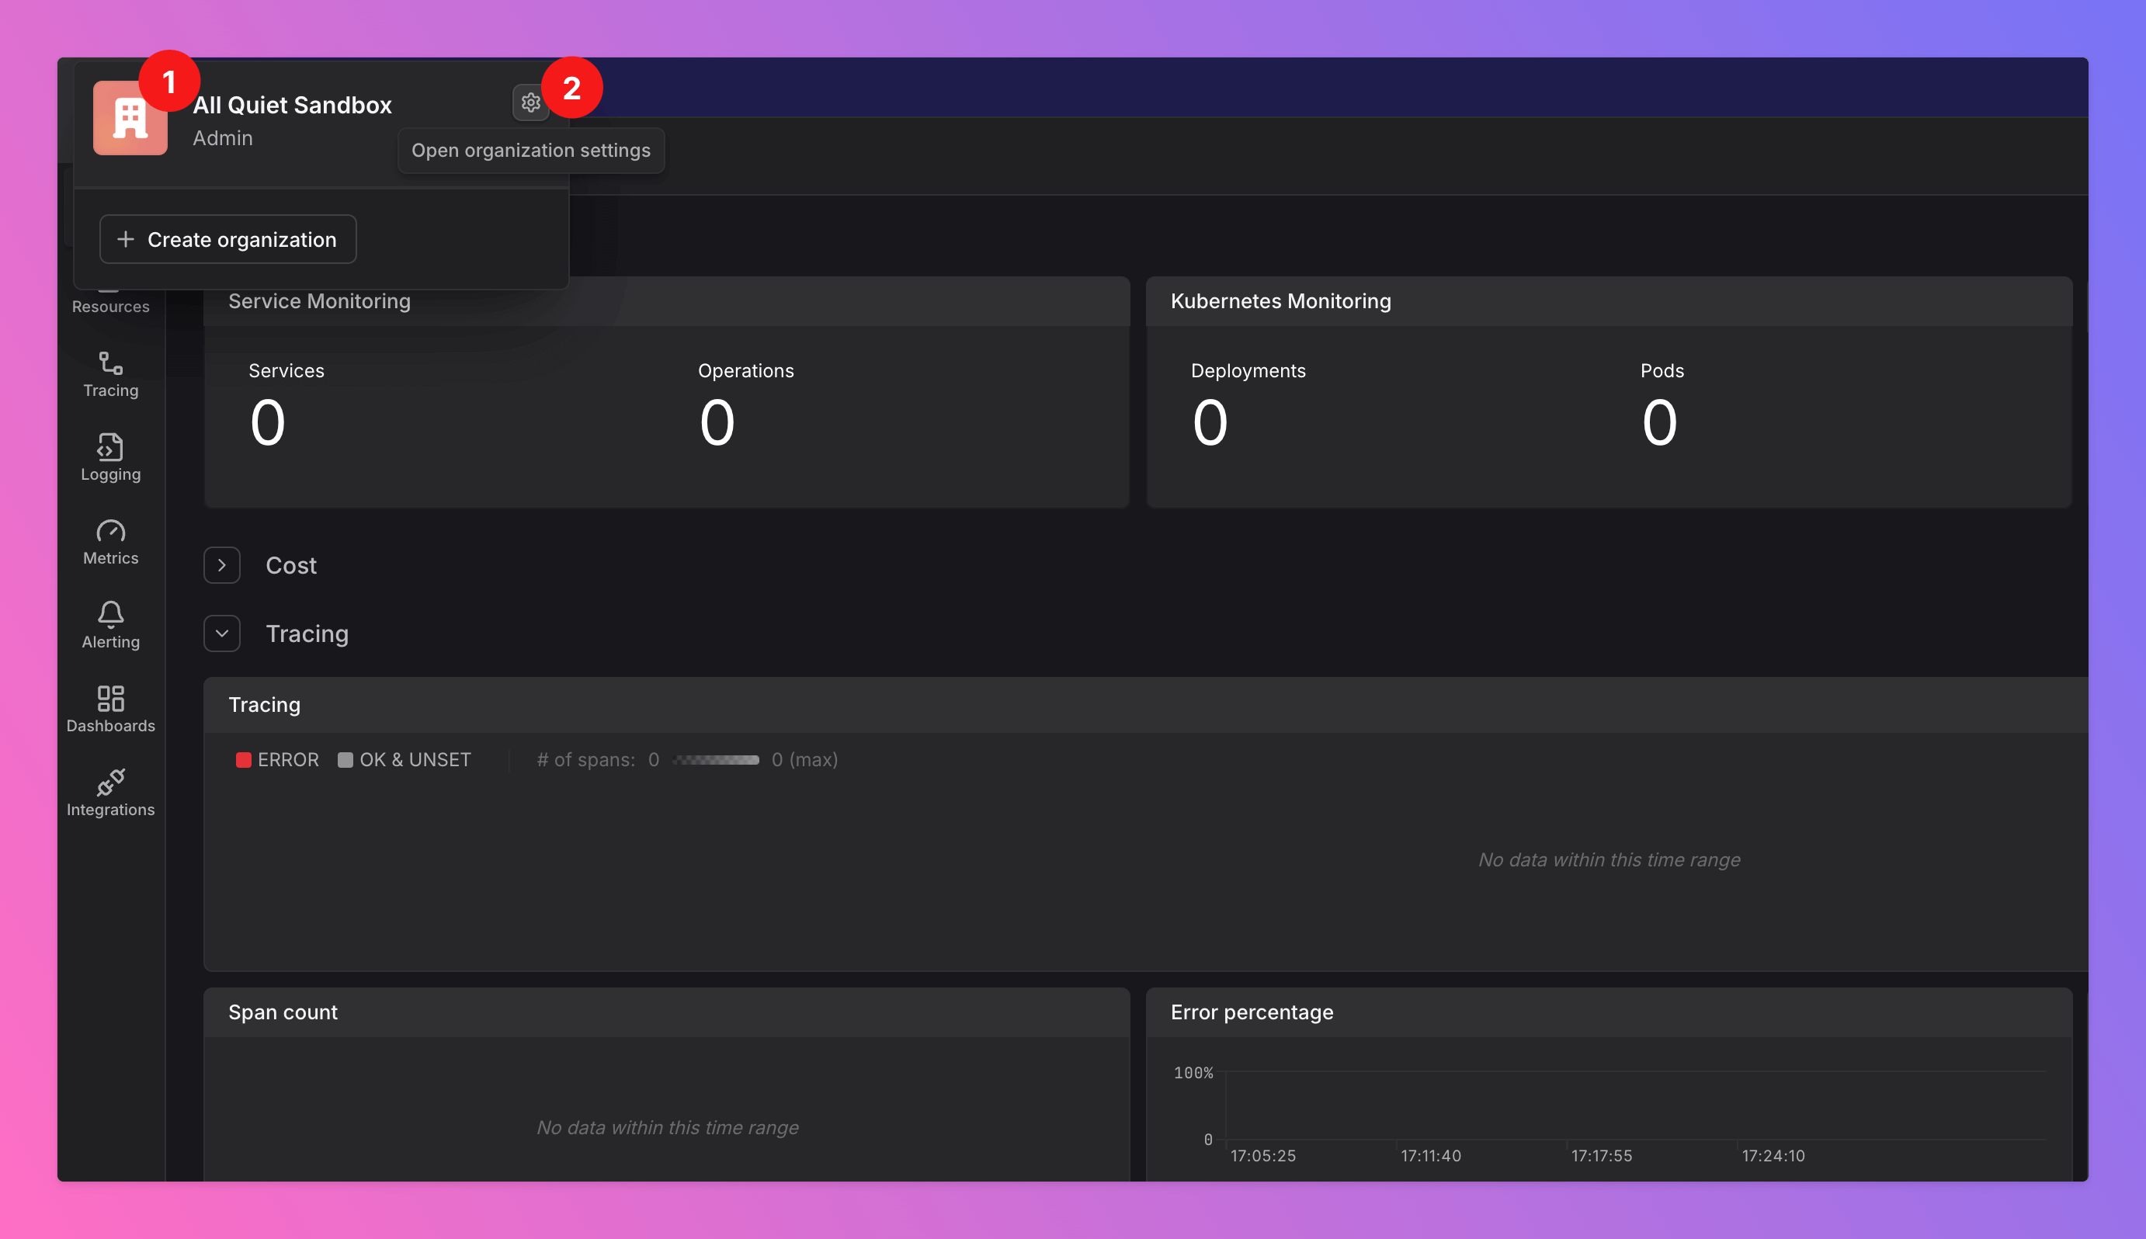
Task: Open the Dashboards grid icon
Action: 110,699
